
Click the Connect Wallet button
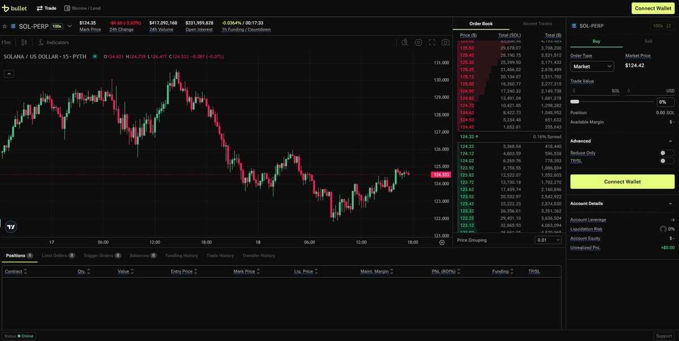pyautogui.click(x=622, y=181)
